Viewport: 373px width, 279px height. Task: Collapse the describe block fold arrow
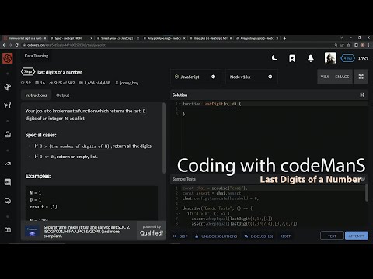click(x=180, y=208)
